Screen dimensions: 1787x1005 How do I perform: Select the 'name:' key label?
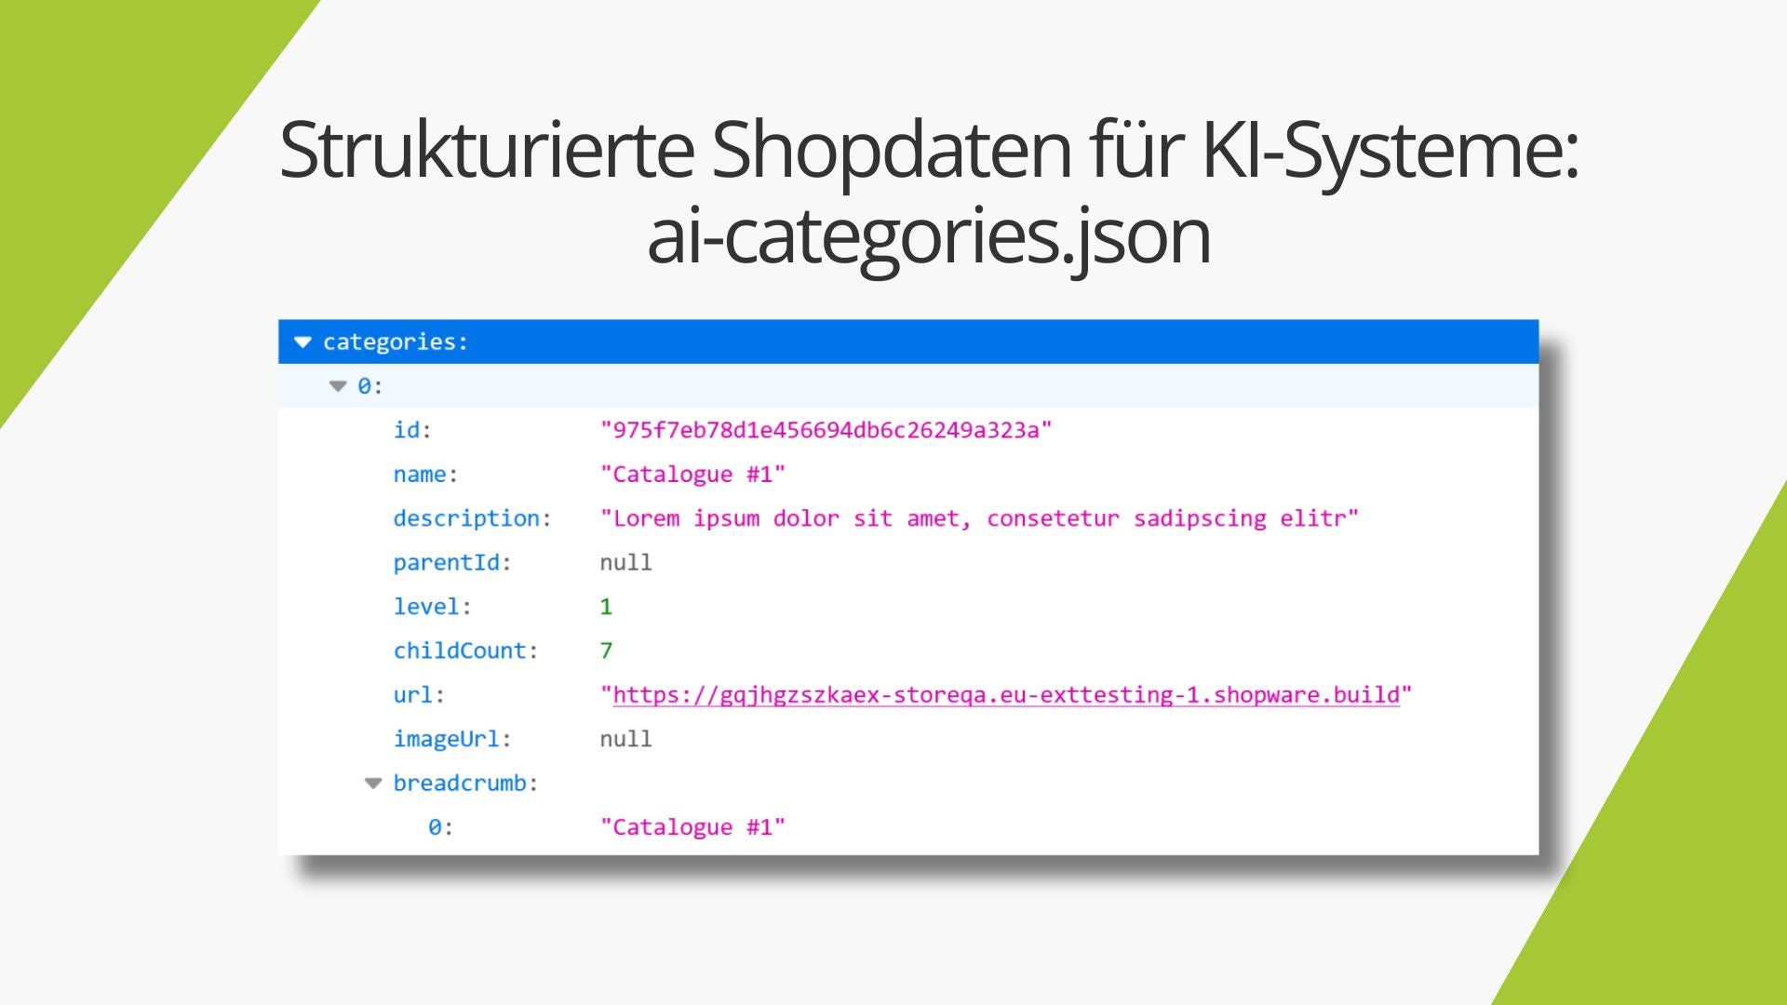click(x=425, y=475)
